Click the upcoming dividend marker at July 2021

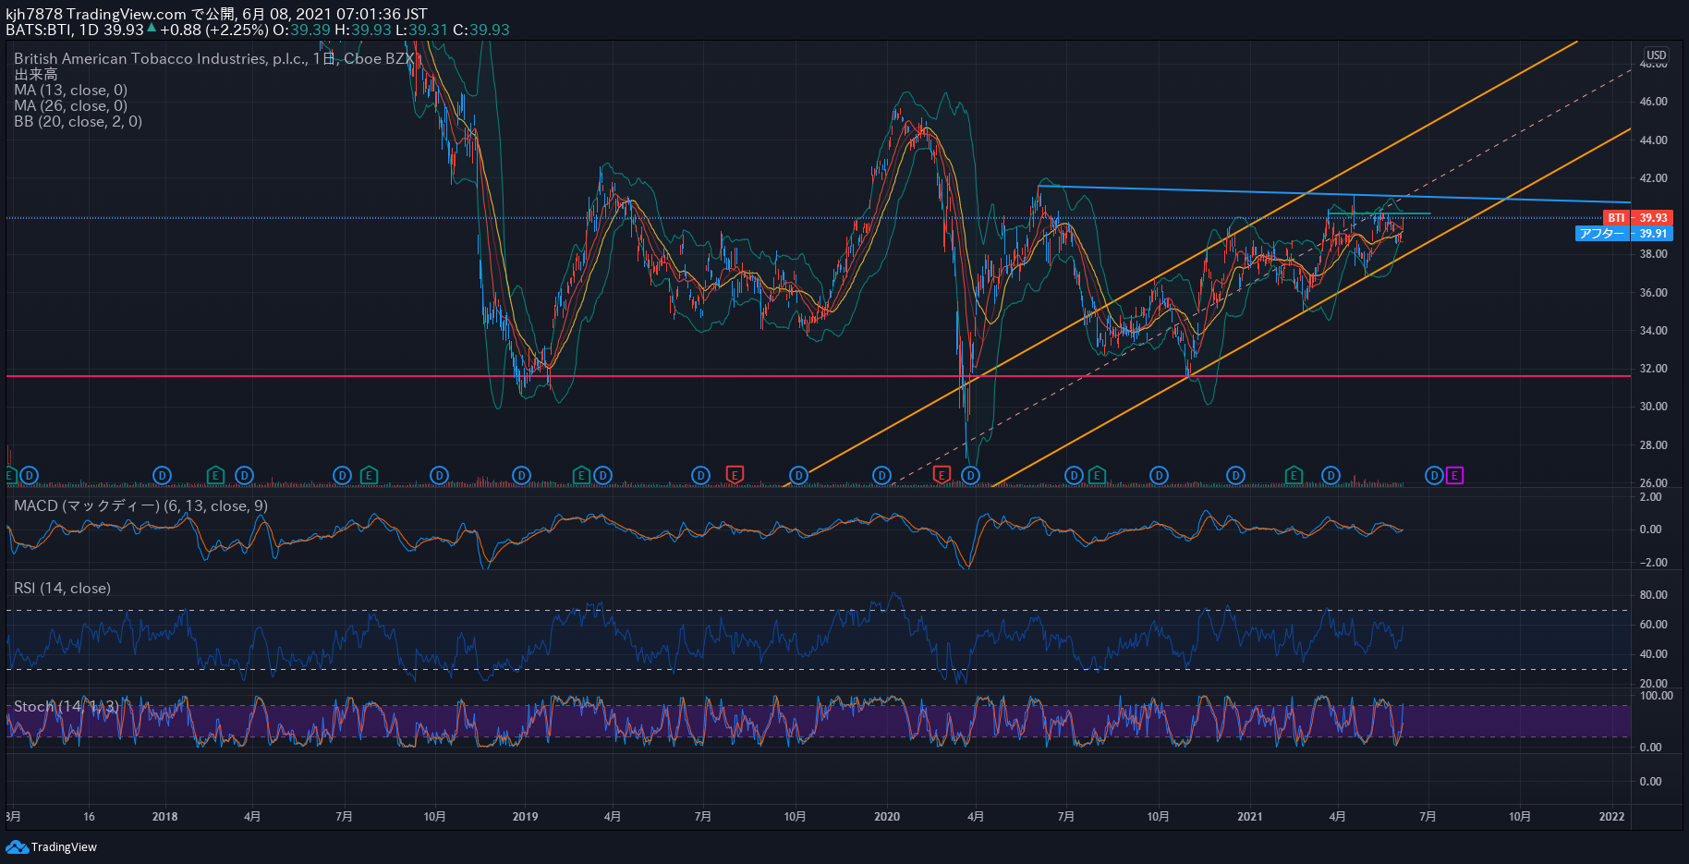pos(1433,476)
